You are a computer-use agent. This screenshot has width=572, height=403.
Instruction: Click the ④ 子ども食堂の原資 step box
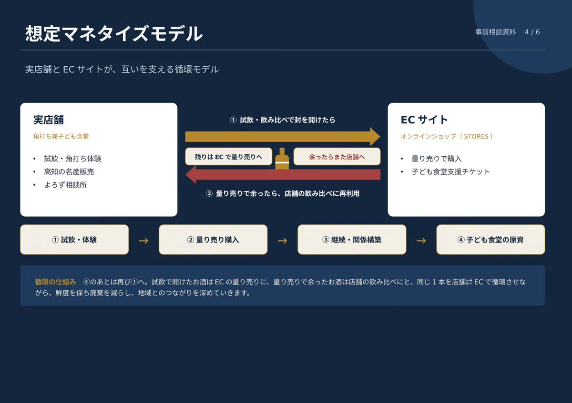click(x=490, y=240)
